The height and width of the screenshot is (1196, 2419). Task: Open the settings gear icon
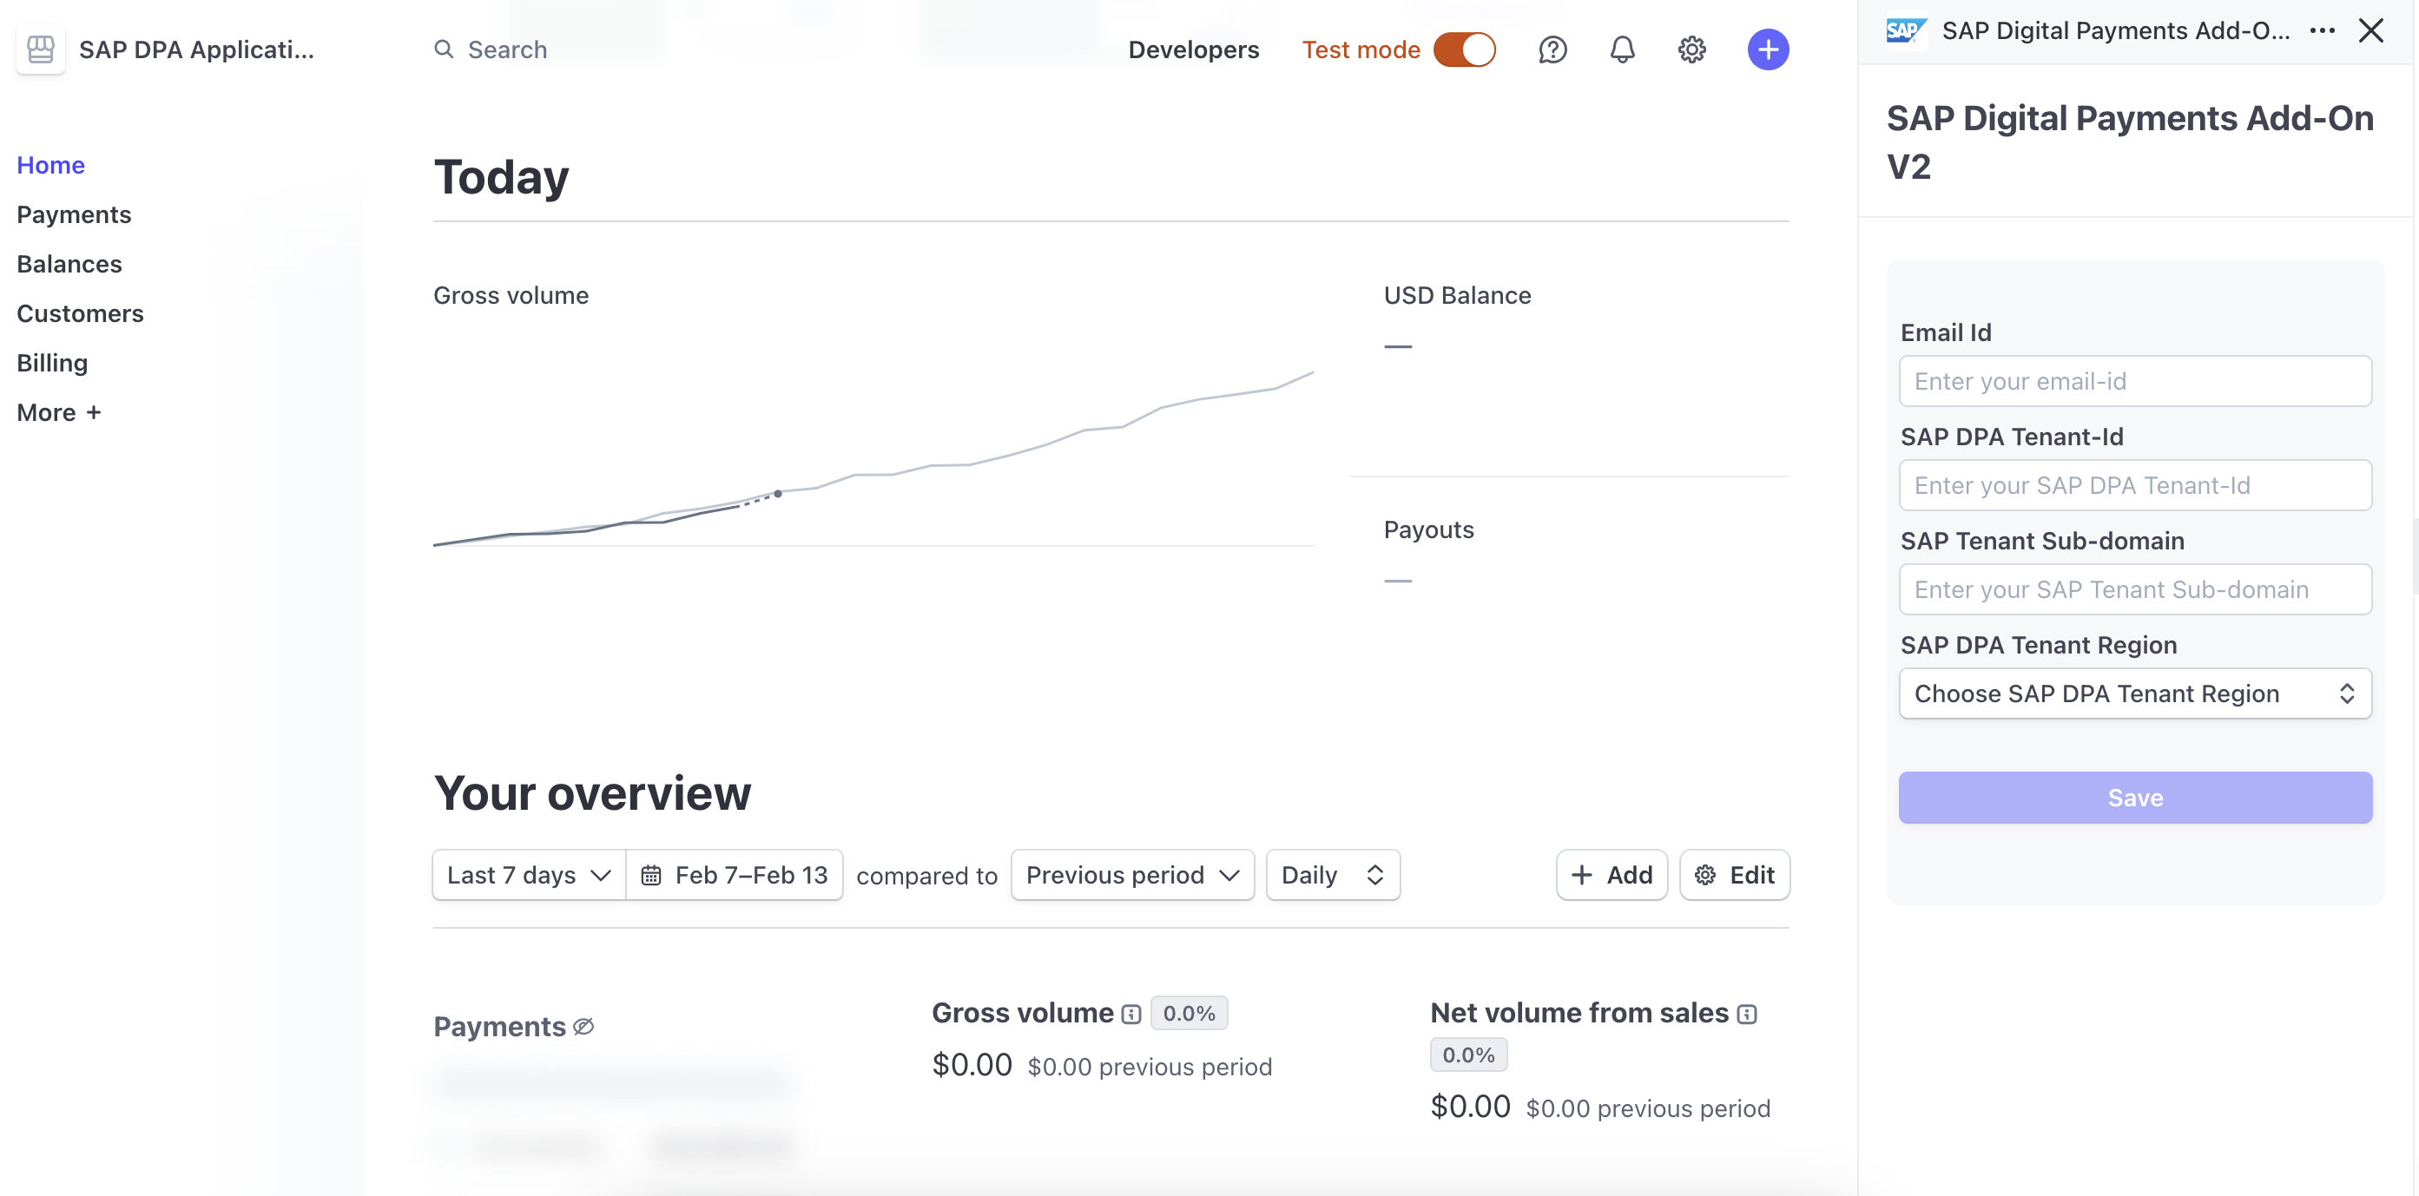click(1692, 49)
